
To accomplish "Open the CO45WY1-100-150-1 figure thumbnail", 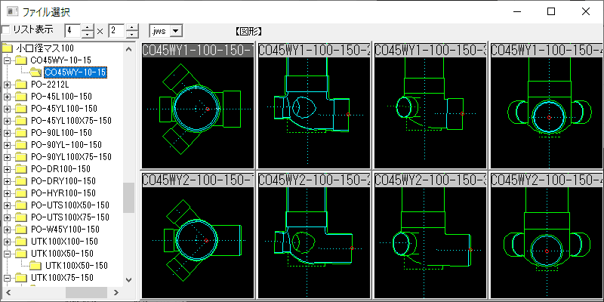I will (x=198, y=106).
